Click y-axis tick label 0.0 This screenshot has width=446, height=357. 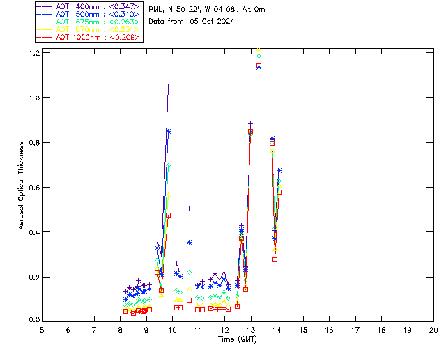[x=34, y=320]
